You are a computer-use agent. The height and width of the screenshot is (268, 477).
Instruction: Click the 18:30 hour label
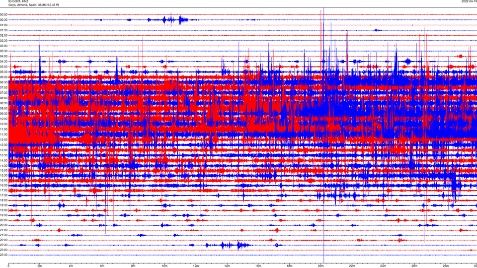pyautogui.click(x=3, y=205)
